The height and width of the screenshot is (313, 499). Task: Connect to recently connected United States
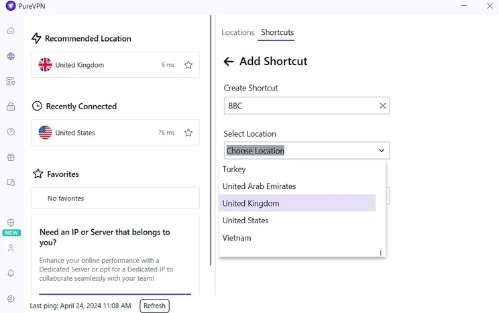pos(115,133)
